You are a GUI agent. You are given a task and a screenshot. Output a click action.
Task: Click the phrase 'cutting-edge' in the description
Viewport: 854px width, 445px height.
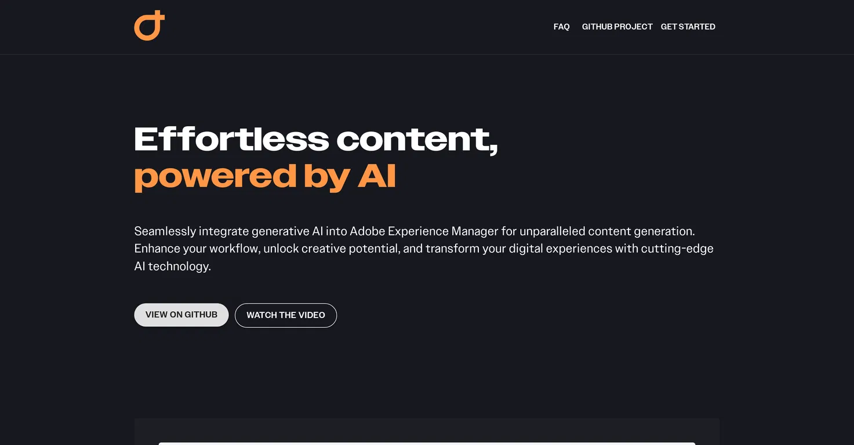click(677, 249)
